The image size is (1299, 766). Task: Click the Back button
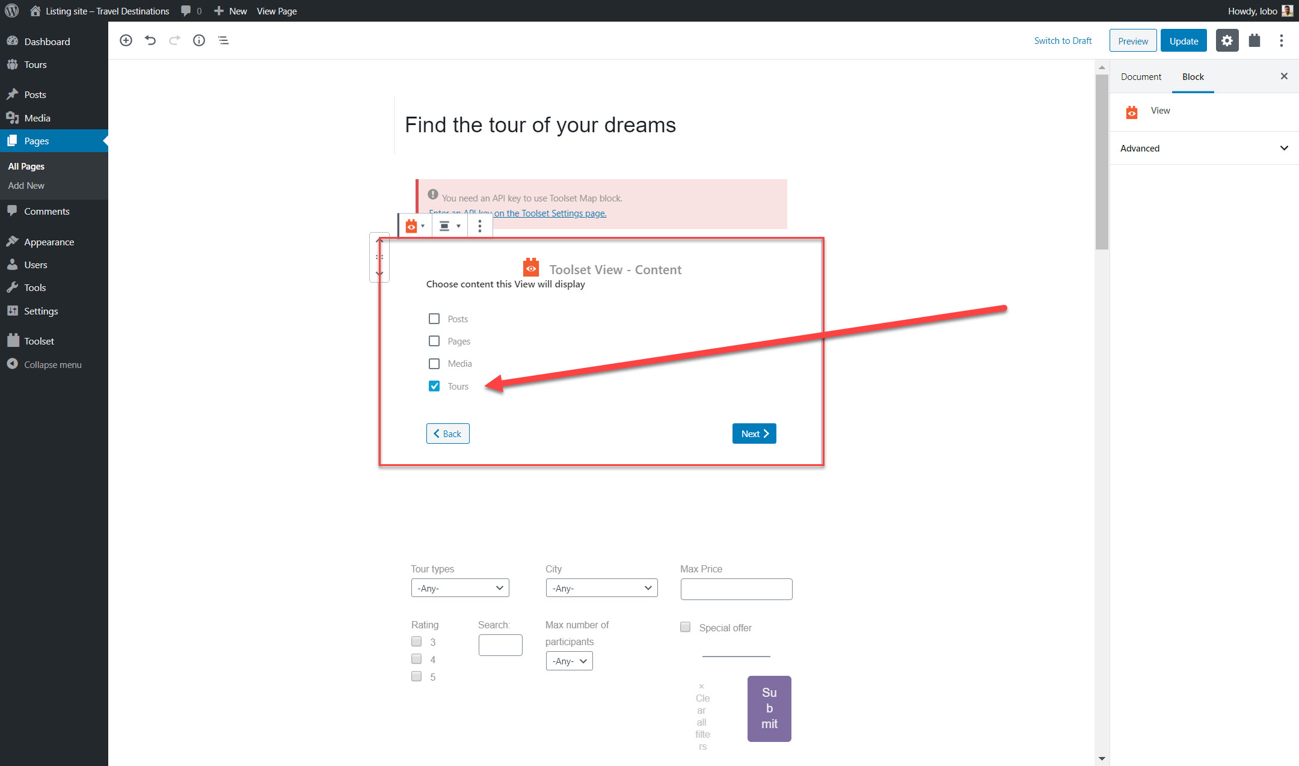(x=448, y=434)
